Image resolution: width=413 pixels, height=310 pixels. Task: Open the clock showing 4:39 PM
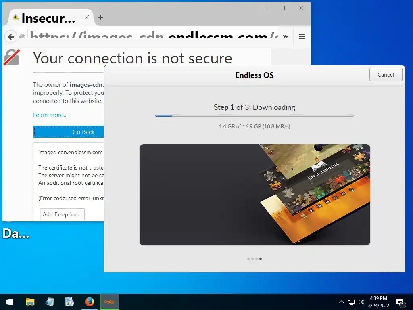[378, 302]
